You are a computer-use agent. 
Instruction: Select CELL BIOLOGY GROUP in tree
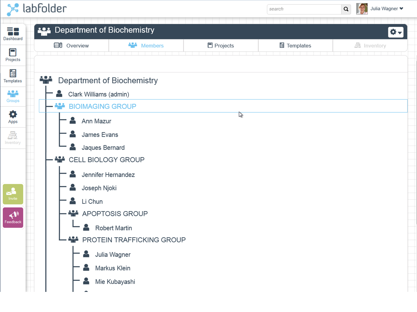click(x=106, y=160)
